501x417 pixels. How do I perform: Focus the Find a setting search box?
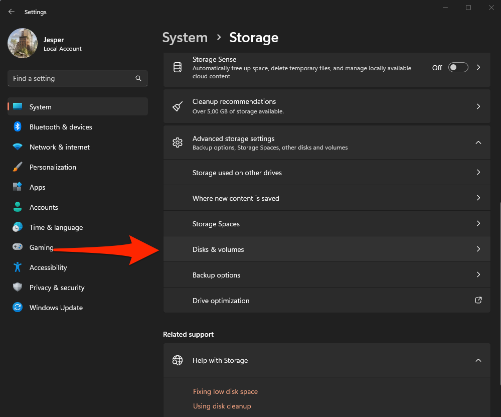click(x=77, y=78)
